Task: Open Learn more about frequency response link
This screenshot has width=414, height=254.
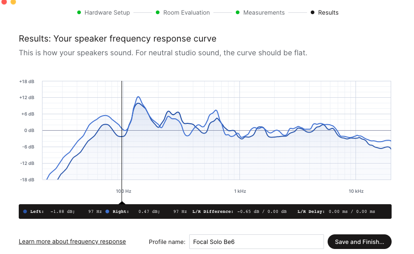Action: click(72, 241)
